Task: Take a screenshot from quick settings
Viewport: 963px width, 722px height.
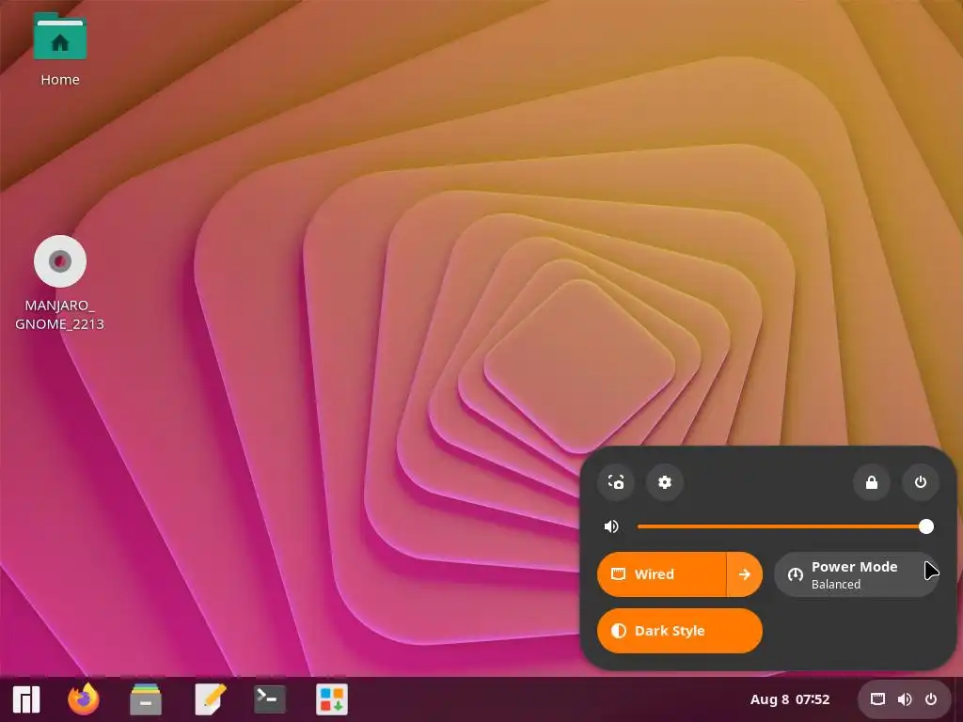Action: (x=616, y=482)
